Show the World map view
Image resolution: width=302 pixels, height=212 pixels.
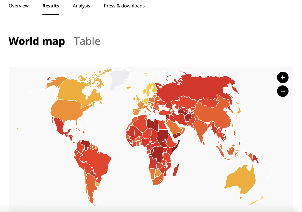click(37, 41)
